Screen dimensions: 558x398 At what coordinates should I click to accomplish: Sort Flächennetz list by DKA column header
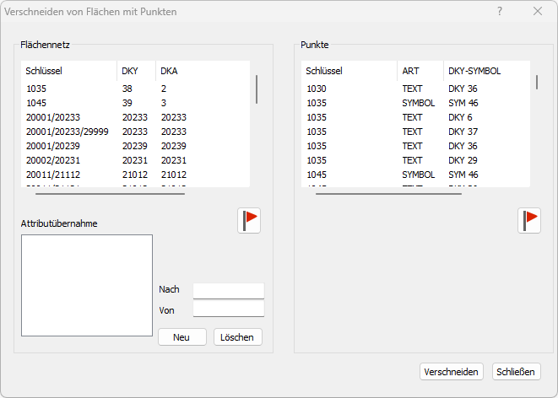click(169, 71)
